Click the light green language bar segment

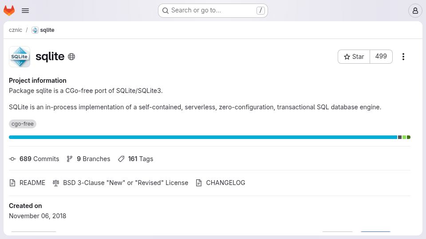pos(404,137)
